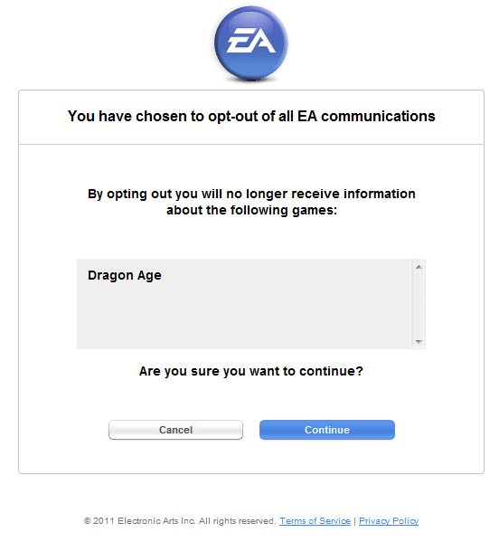Click the scroll down arrow in games list
The height and width of the screenshot is (542, 499).
coord(419,341)
